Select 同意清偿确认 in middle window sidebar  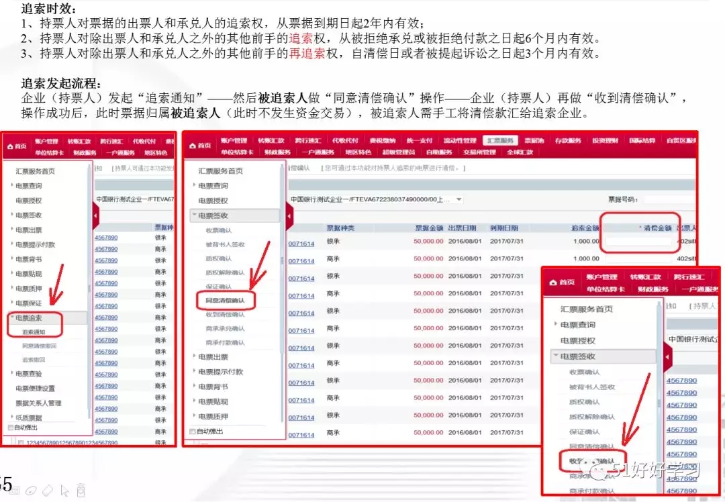pyautogui.click(x=225, y=301)
